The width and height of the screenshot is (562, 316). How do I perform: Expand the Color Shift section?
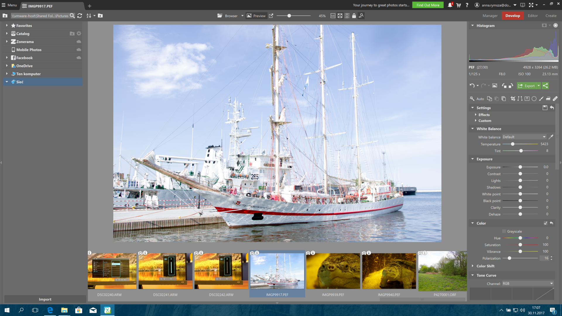click(485, 266)
